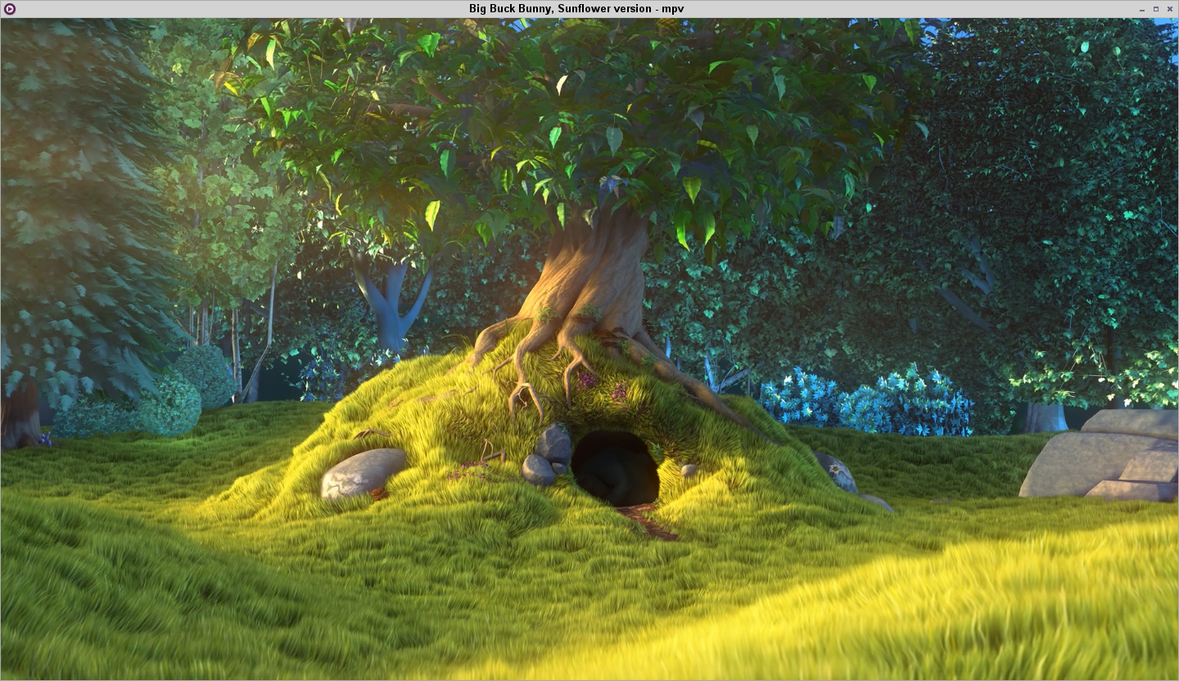This screenshot has height=681, width=1179.
Task: Click the video playback area
Action: click(589, 349)
